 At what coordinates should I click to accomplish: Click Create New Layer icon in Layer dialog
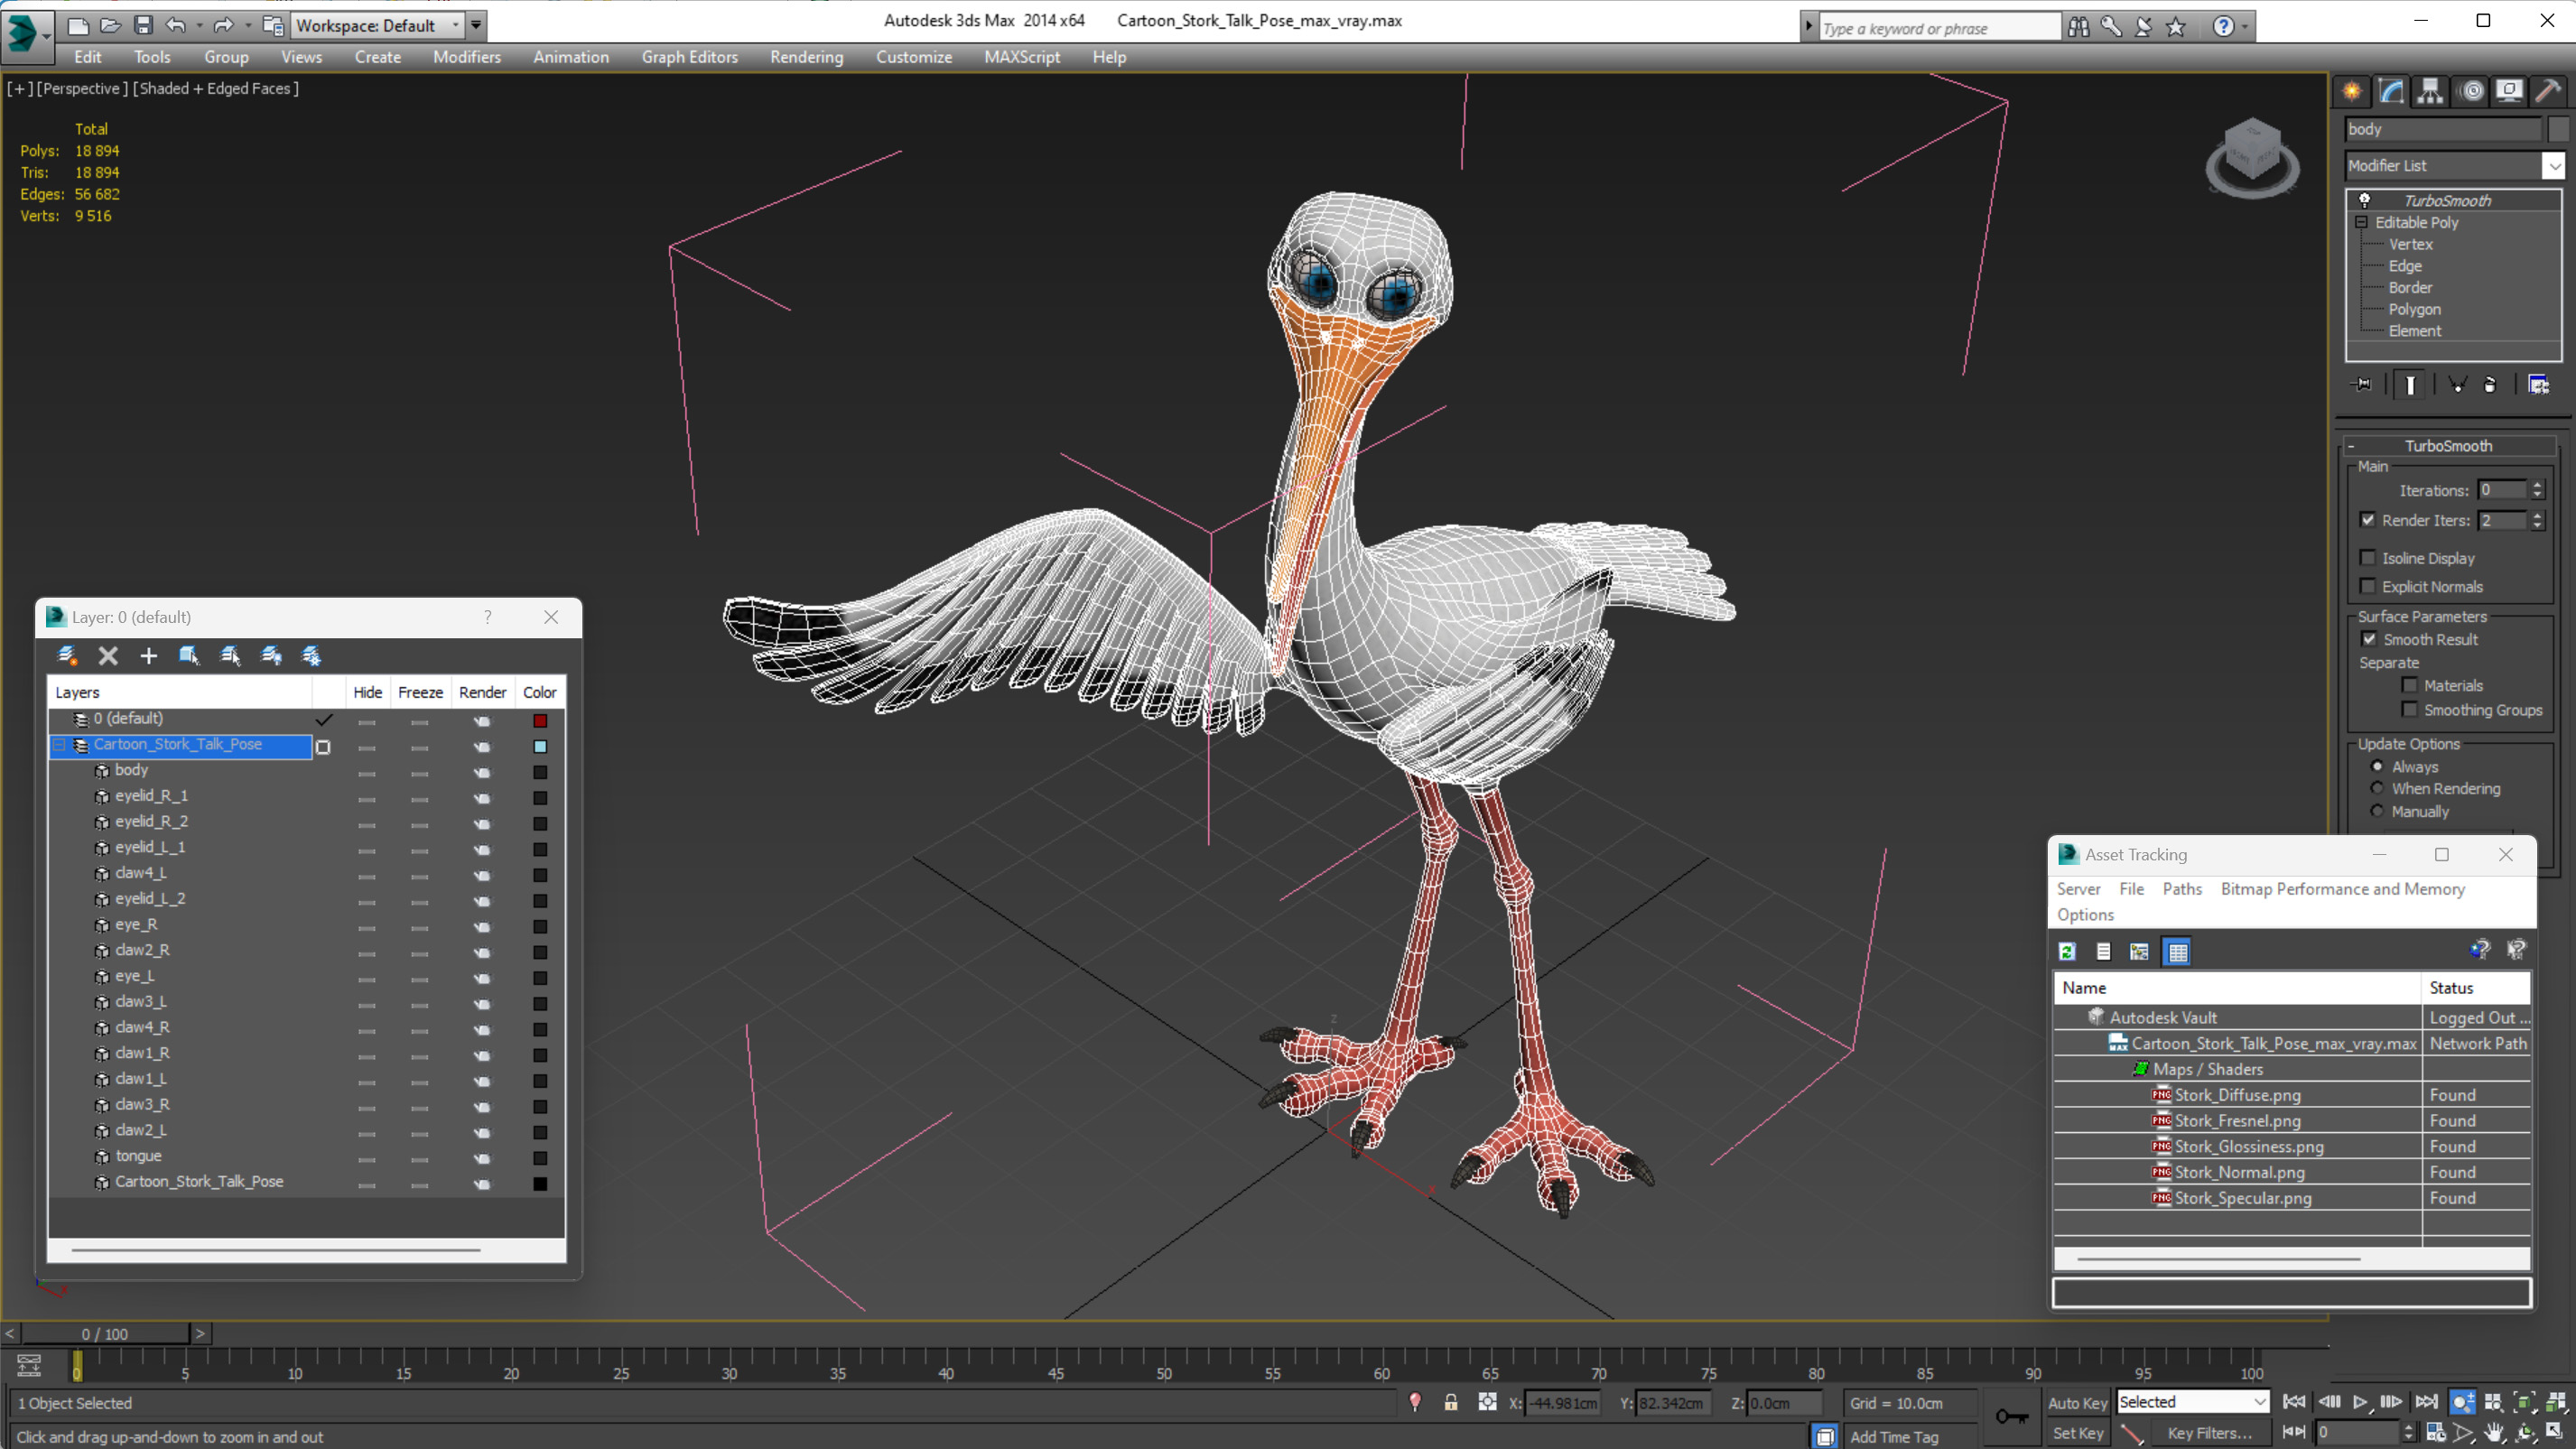tap(67, 656)
